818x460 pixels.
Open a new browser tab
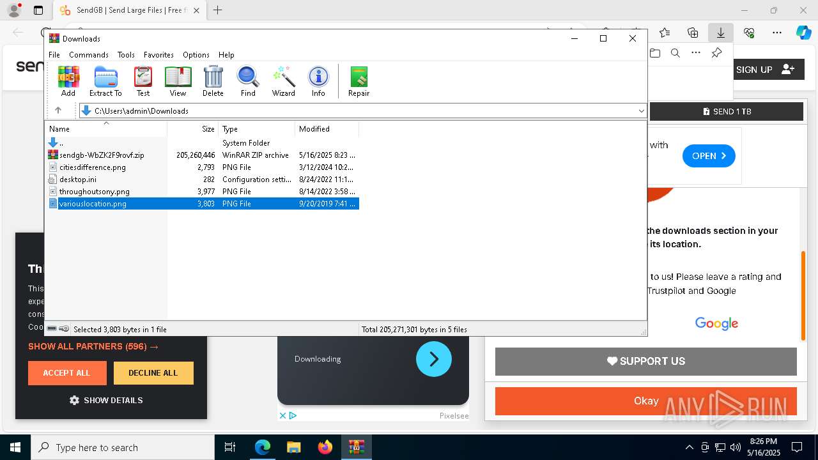pyautogui.click(x=218, y=10)
